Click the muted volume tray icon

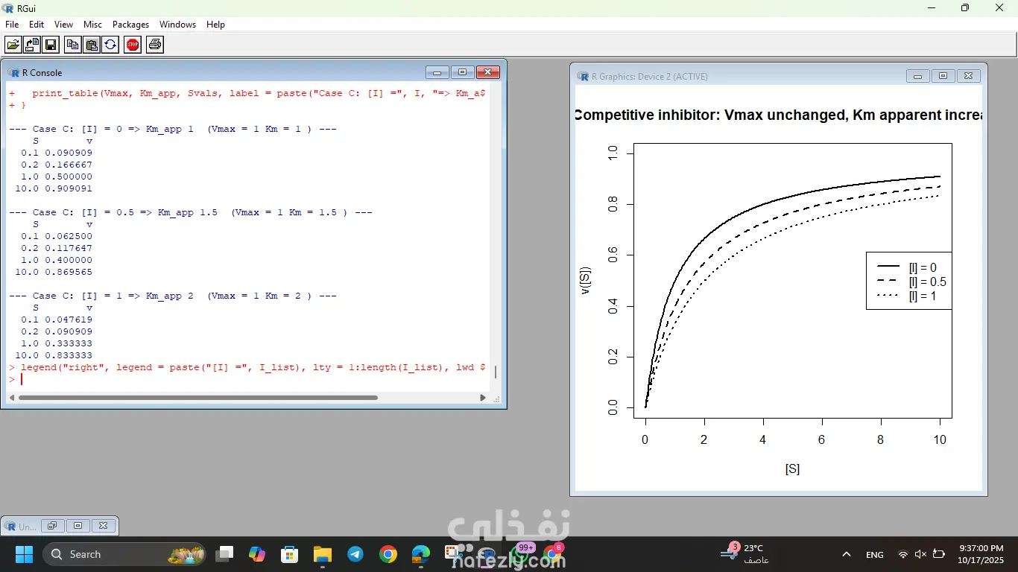click(920, 554)
